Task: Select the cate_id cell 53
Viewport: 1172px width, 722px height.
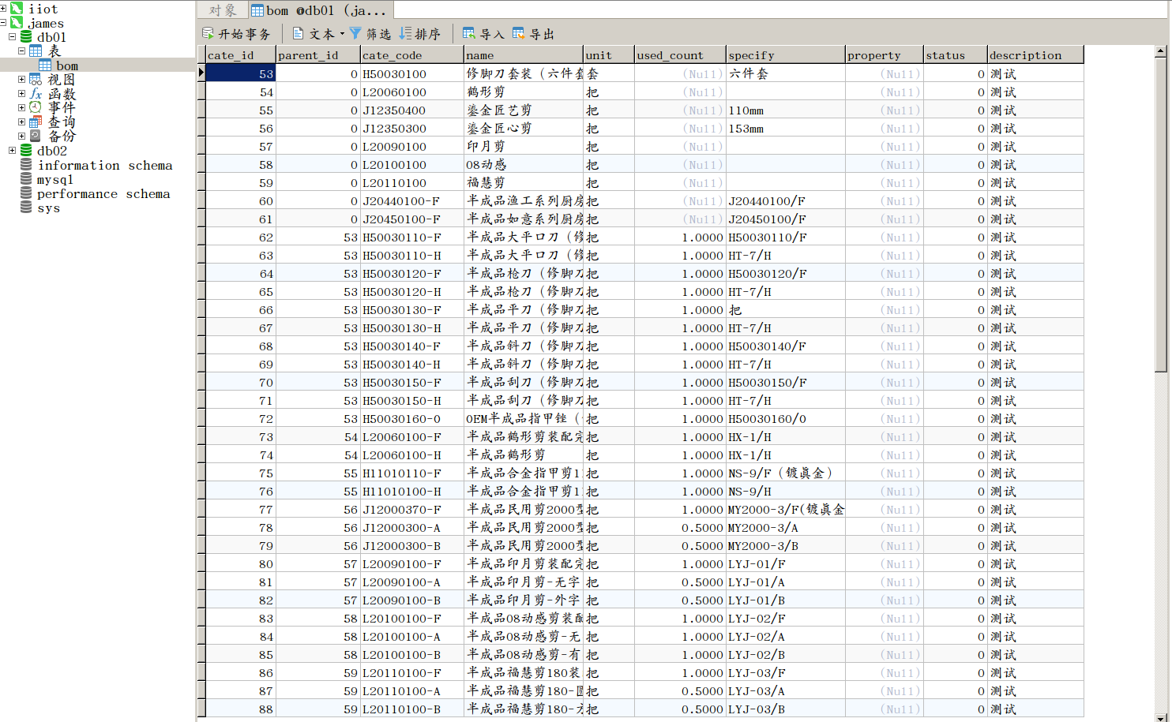Action: tap(241, 73)
